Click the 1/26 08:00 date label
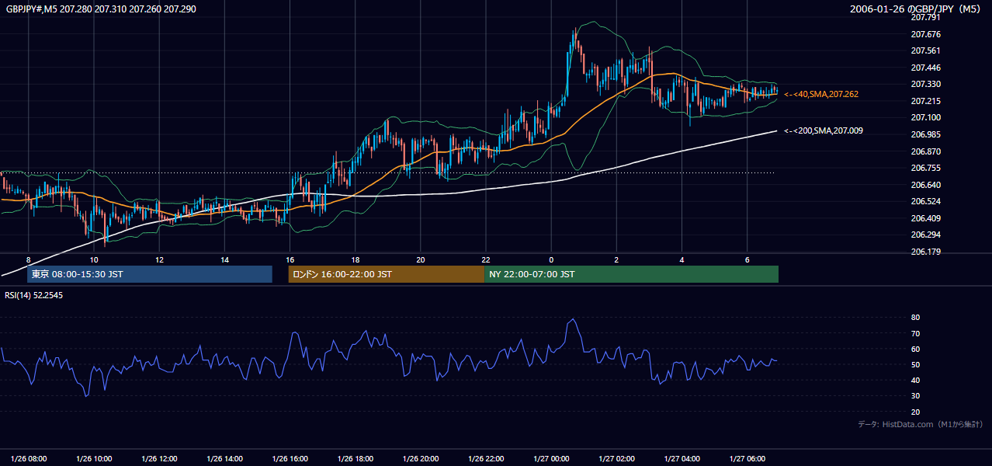The image size is (992, 466). (29, 458)
